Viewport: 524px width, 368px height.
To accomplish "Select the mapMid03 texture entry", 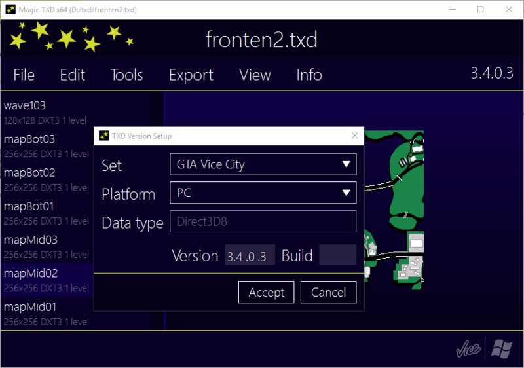I will click(47, 247).
